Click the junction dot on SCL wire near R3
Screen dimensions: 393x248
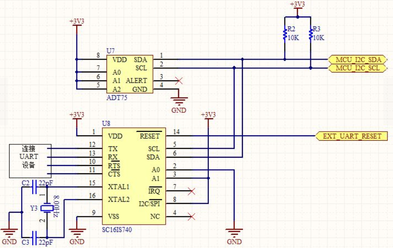tap(311, 68)
